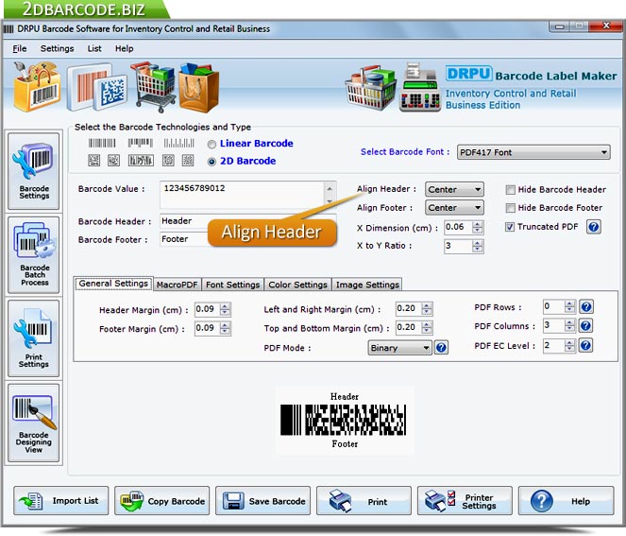Image resolution: width=626 pixels, height=536 pixels.
Task: Switch to the Image Settings tab
Action: point(367,285)
